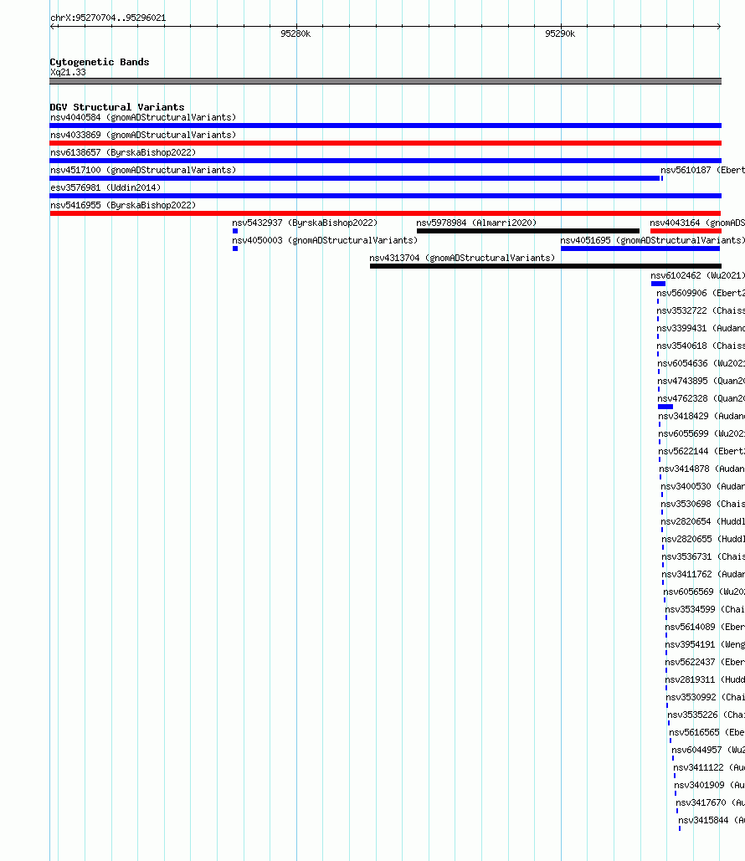Open nsv6054636 variant label
Screen dimensions: 745x861
click(701, 363)
